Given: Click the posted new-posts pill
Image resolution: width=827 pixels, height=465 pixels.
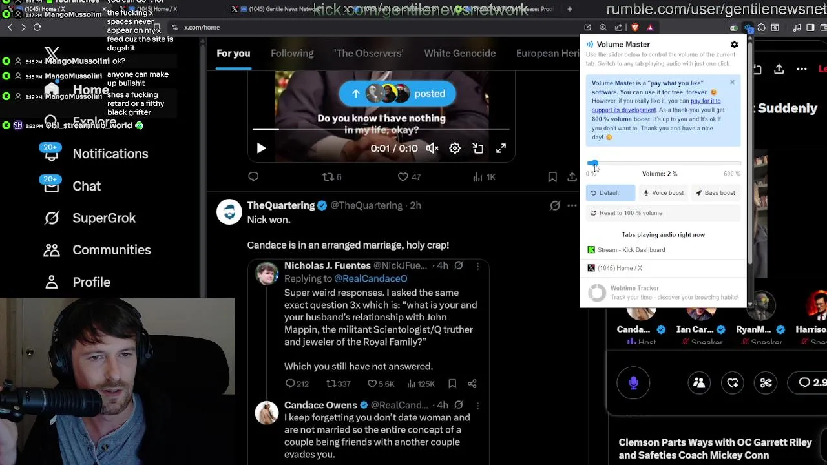Looking at the screenshot, I should [397, 94].
